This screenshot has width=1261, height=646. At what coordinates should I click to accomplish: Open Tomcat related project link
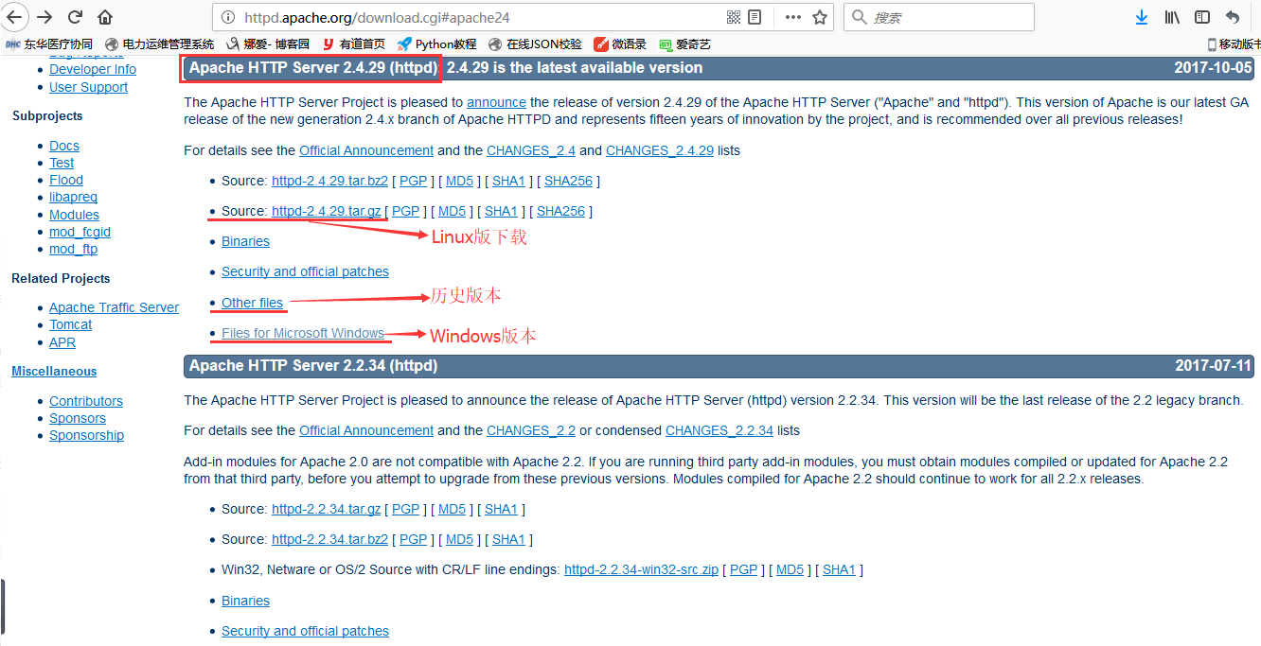71,324
